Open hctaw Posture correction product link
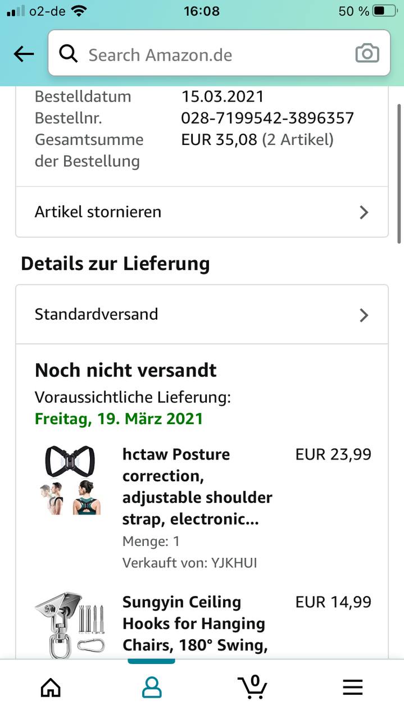404x719 pixels. click(197, 486)
